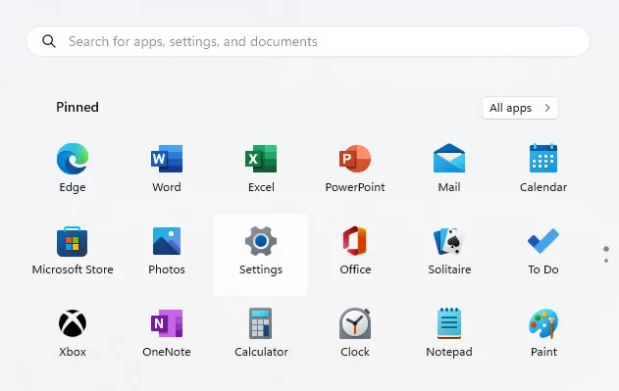Select the current pinned page dot
The width and height of the screenshot is (619, 391).
[x=606, y=249]
